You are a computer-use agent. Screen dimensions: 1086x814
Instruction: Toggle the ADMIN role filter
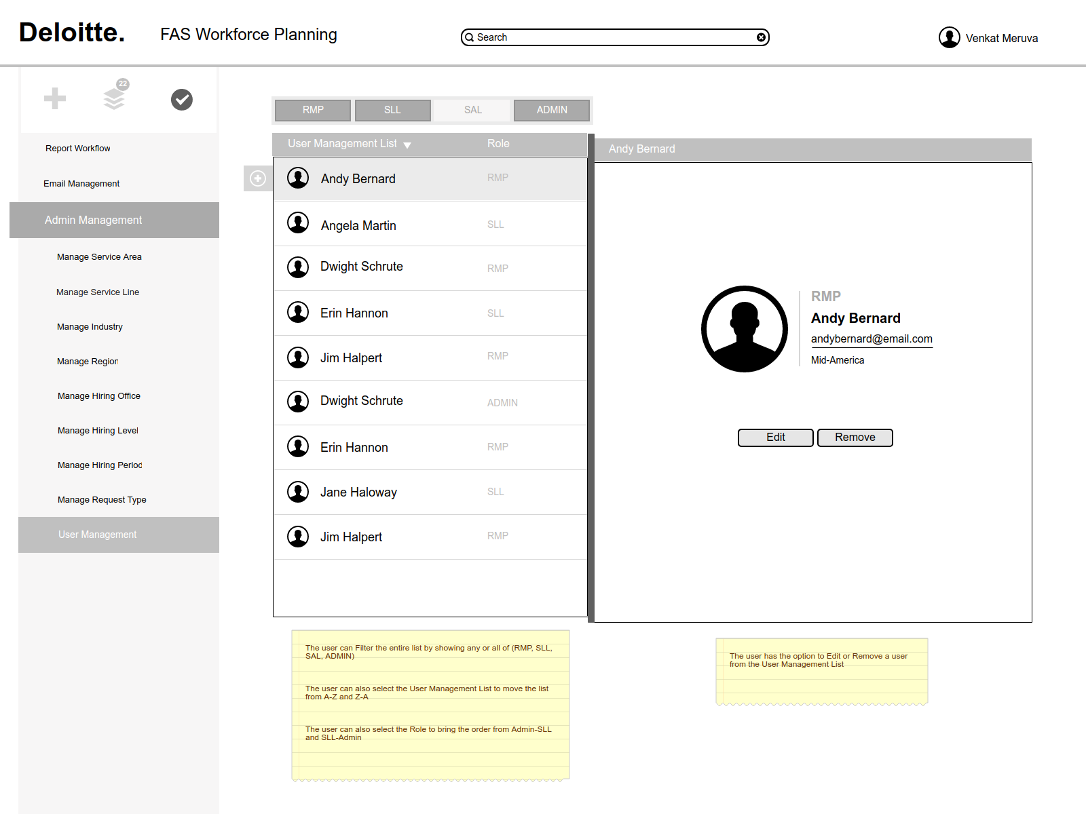pyautogui.click(x=552, y=110)
